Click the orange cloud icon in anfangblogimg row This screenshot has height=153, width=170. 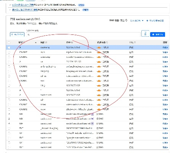(x=99, y=67)
